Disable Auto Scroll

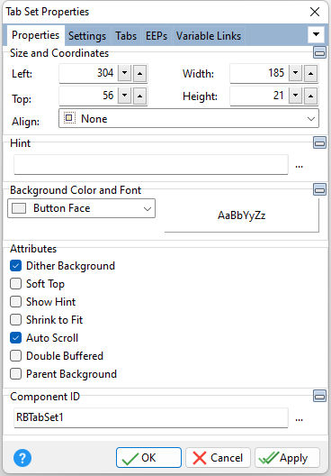[16, 337]
